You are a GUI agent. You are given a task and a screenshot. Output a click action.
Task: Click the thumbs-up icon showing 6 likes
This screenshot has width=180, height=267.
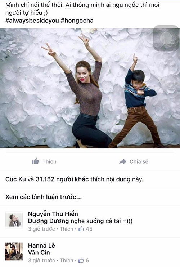tap(81, 260)
